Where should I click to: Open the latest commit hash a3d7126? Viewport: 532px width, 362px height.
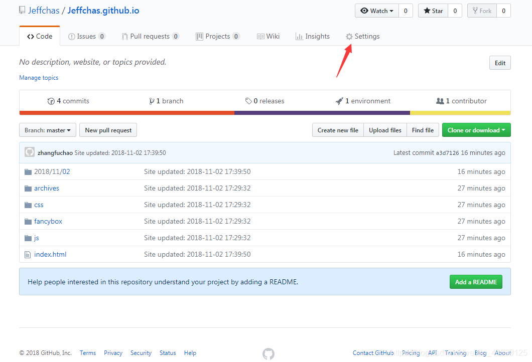click(x=447, y=153)
